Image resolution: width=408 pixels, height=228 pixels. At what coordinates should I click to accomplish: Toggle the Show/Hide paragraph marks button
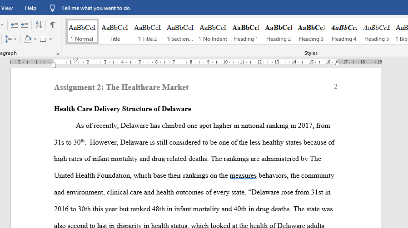pyautogui.click(x=53, y=25)
